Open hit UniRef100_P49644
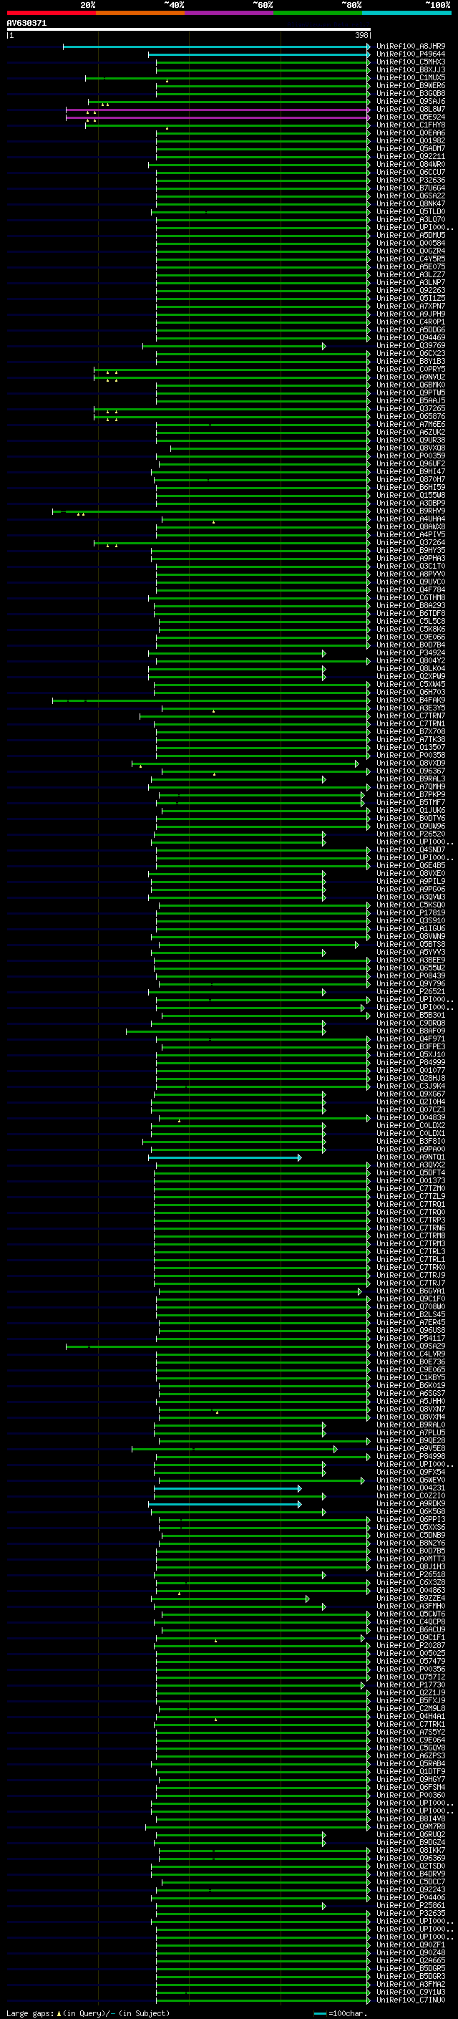Image resolution: width=458 pixels, height=2019 pixels. 410,54
